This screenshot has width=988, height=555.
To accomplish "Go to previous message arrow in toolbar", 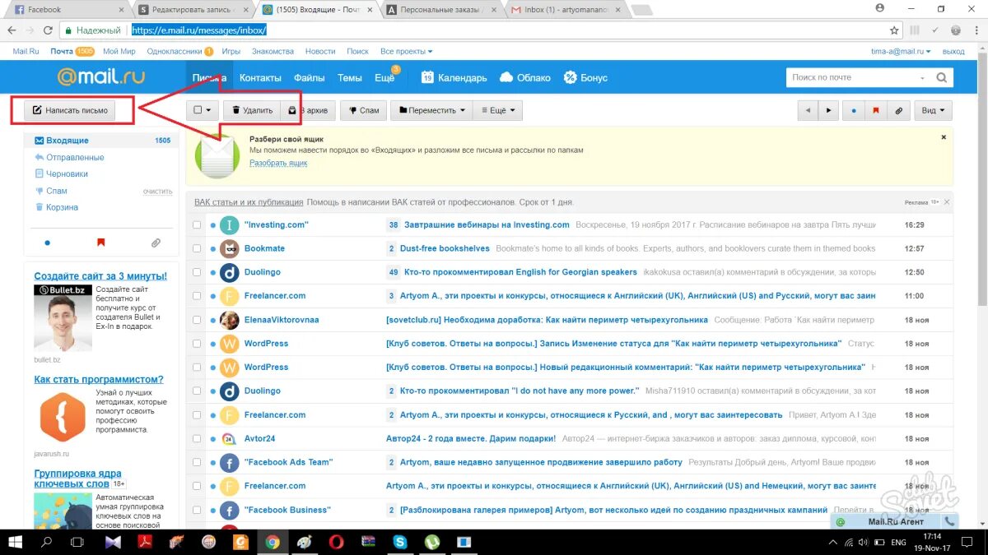I will [x=808, y=110].
